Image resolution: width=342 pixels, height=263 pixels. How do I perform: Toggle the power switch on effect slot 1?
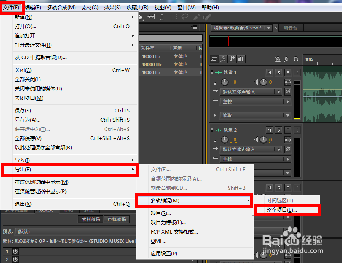[15, 251]
